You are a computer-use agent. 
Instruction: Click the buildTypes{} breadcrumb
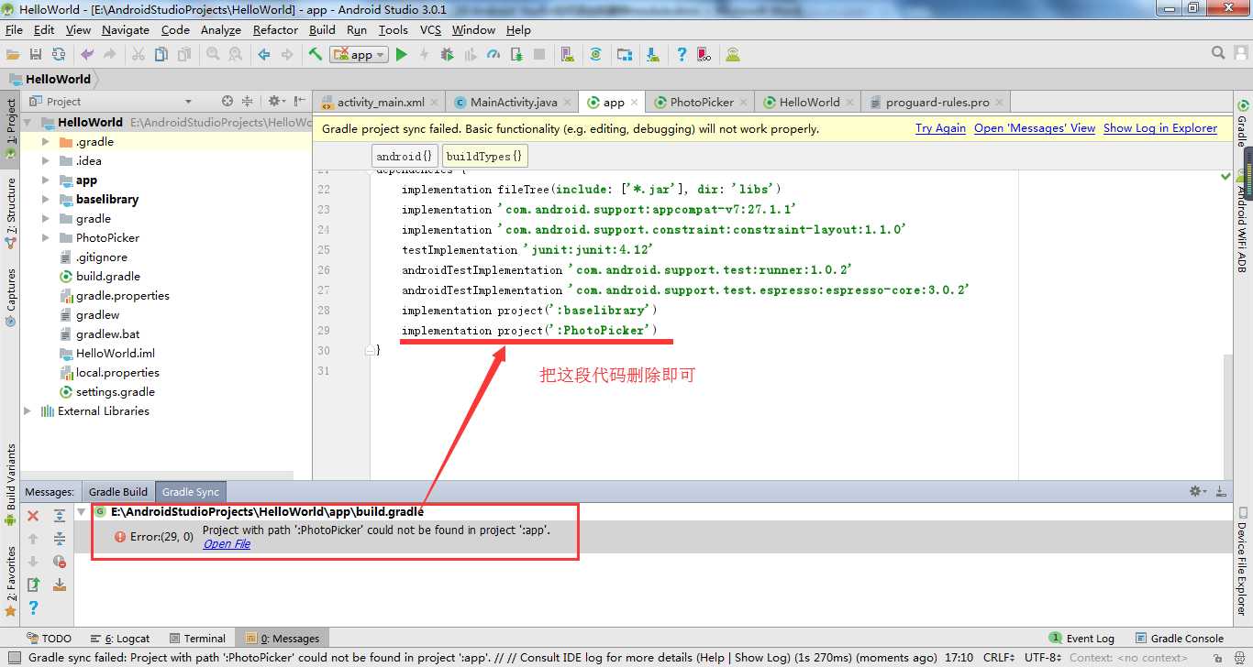click(484, 156)
